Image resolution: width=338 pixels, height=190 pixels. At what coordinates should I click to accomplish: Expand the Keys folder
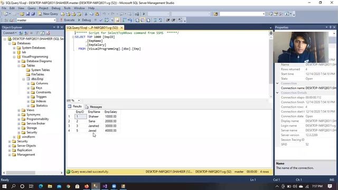(29, 88)
